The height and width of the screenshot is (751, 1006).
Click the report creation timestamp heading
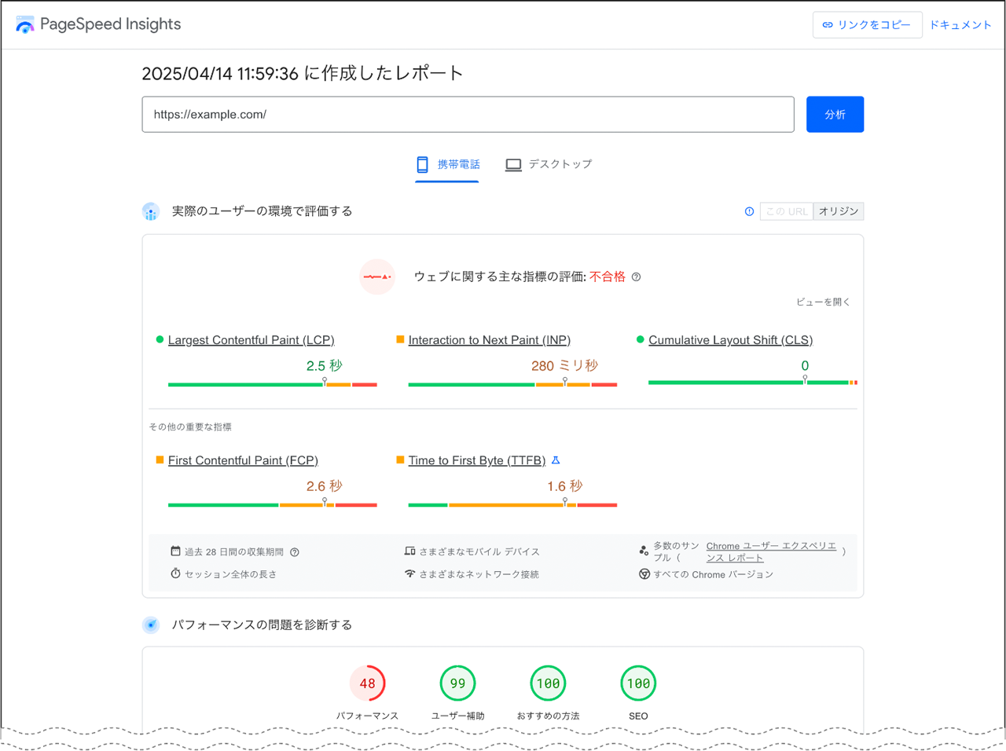303,73
